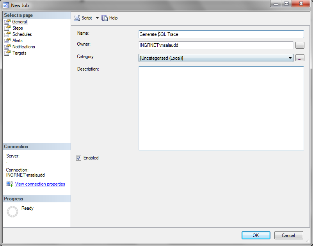Disable the Enabled checkbox
The width and height of the screenshot is (313, 246).
coord(78,158)
